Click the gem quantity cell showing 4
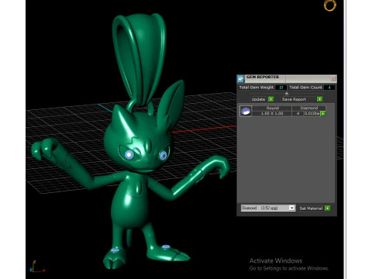 pyautogui.click(x=298, y=113)
